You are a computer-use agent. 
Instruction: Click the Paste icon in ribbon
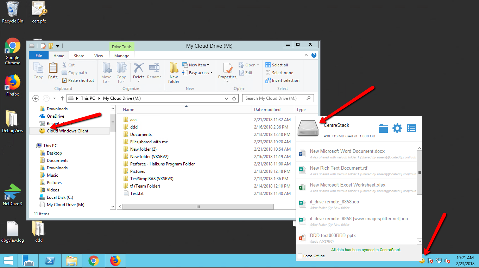click(53, 71)
